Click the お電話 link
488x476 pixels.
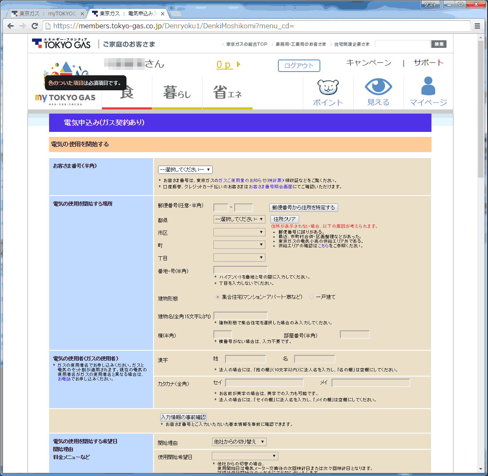[x=64, y=379]
